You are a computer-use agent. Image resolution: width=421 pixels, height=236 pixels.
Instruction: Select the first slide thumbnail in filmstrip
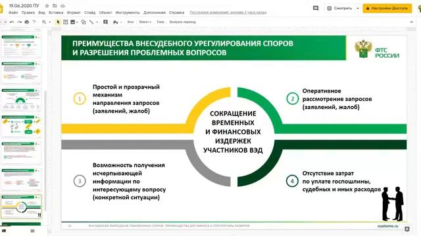click(x=22, y=46)
